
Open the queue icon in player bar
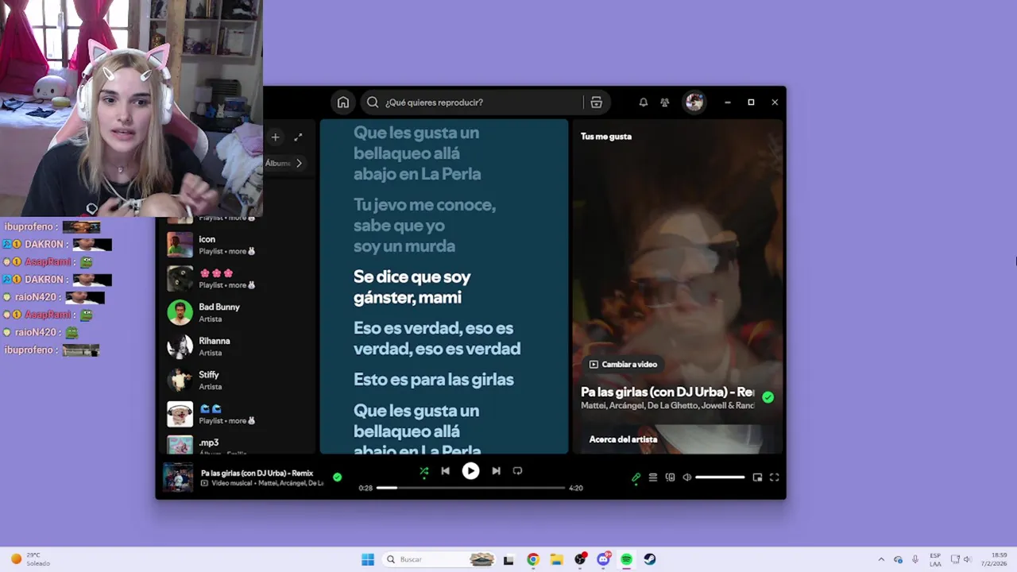pos(653,477)
